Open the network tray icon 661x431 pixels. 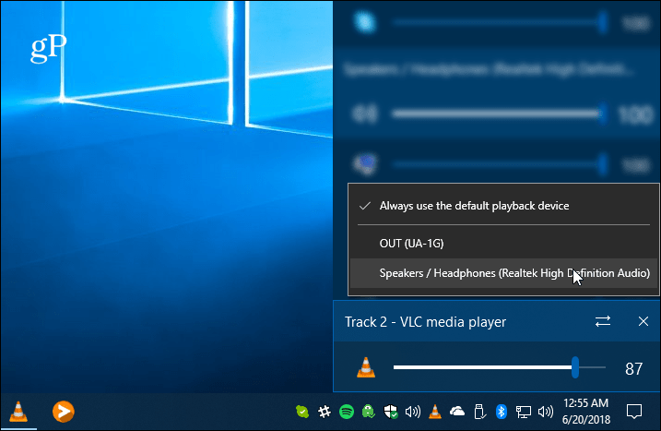(523, 412)
